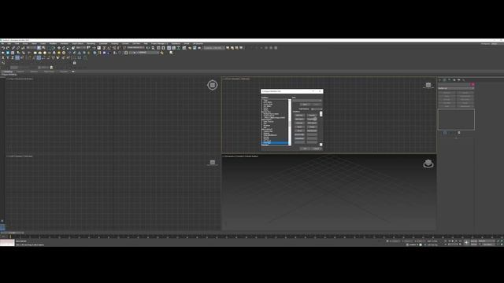The height and width of the screenshot is (283, 504).
Task: Click the Total Buttons spinner field
Action: pyautogui.click(x=316, y=109)
